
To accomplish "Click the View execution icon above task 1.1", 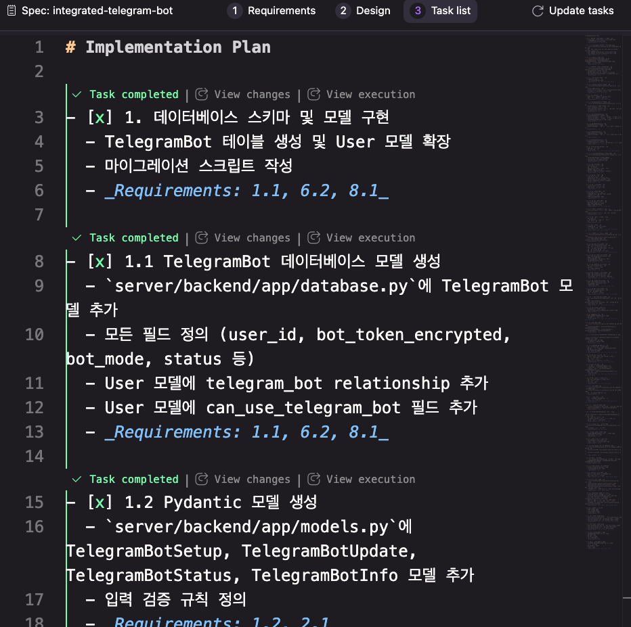I will pos(313,237).
